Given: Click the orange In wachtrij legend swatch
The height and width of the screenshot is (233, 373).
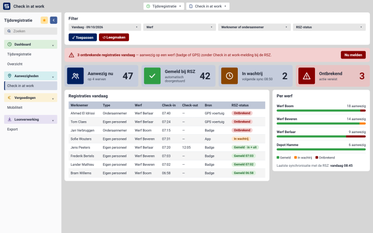Looking at the screenshot, I should [295, 157].
